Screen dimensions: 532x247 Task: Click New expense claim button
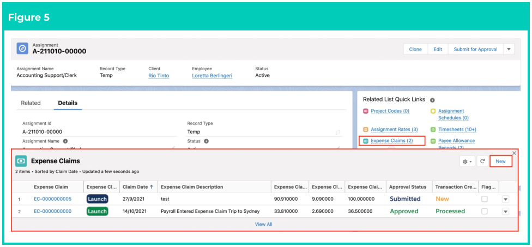click(501, 162)
